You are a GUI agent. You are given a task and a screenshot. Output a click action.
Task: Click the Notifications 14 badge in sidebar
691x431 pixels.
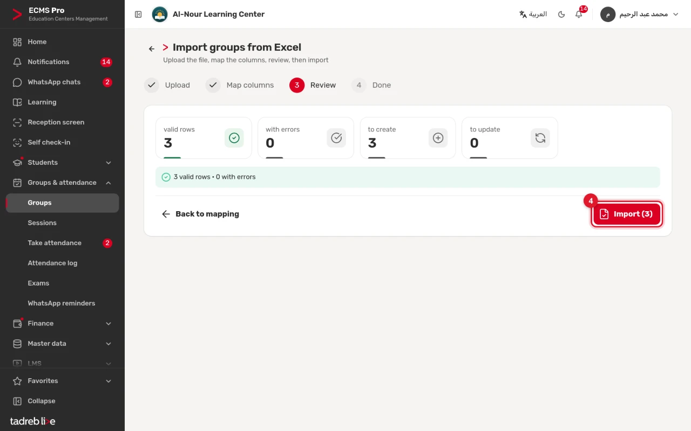(x=106, y=62)
